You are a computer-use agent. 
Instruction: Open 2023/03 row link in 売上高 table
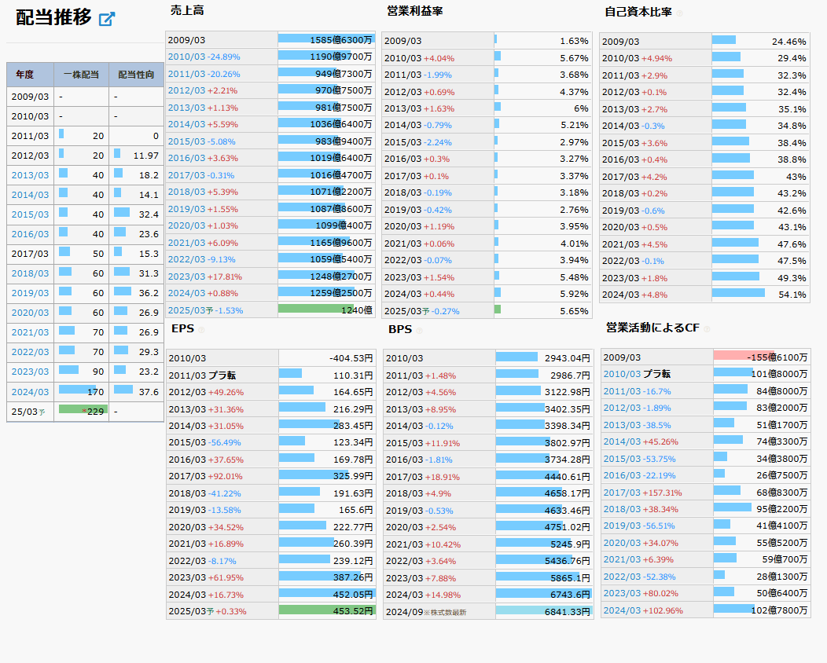186,277
